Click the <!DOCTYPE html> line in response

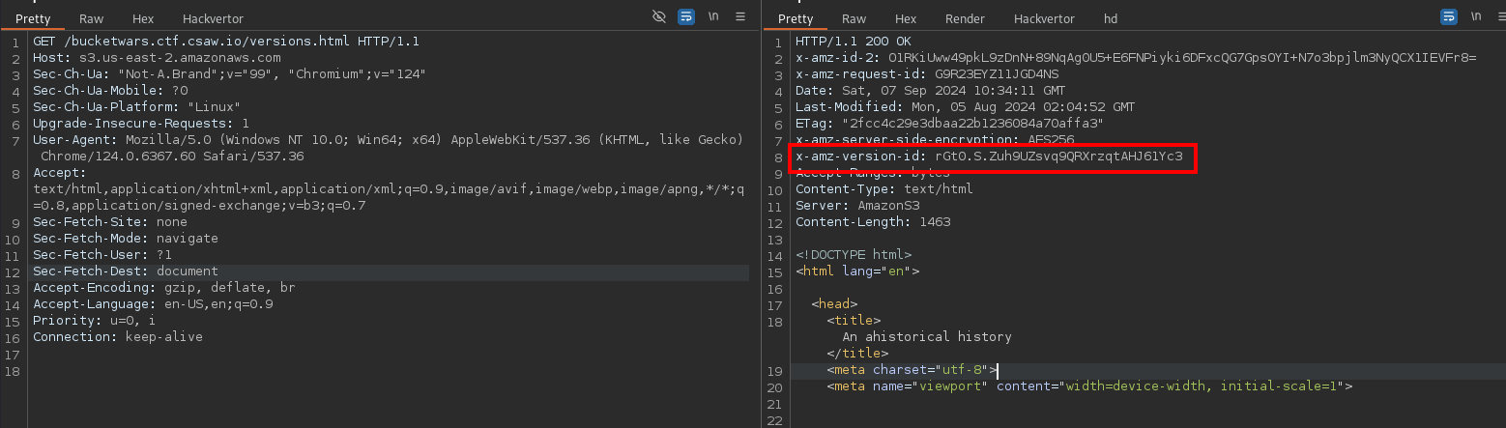point(854,255)
